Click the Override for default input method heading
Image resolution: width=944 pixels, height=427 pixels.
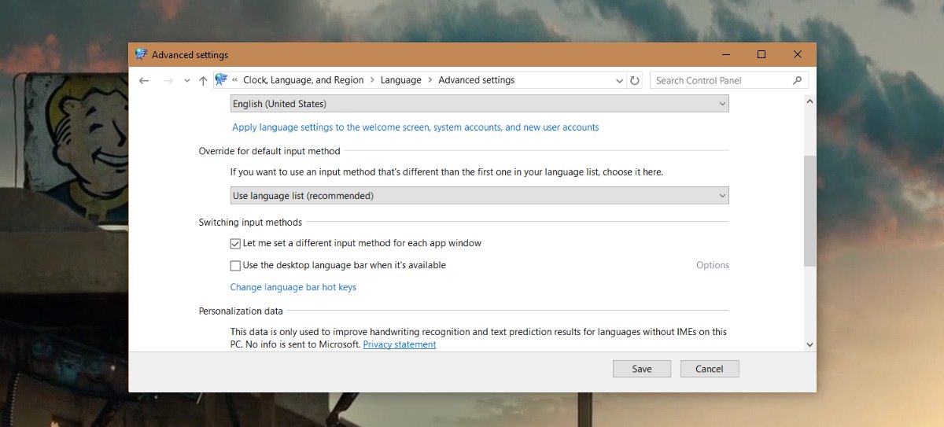[x=269, y=151]
